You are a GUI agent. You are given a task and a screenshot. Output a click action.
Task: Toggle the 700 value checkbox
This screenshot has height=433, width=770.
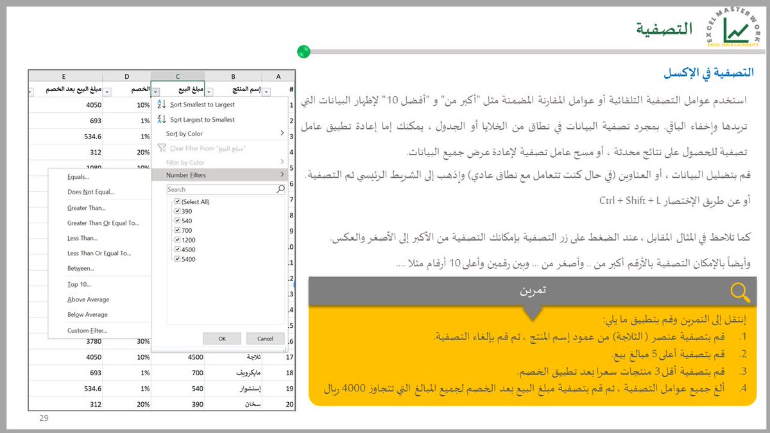[177, 230]
